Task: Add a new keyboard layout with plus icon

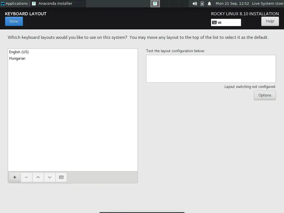Action: click(x=15, y=177)
